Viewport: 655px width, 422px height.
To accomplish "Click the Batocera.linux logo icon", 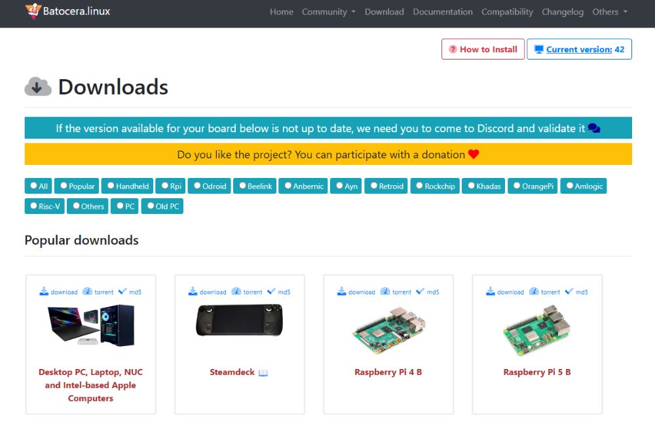I will 33,11.
